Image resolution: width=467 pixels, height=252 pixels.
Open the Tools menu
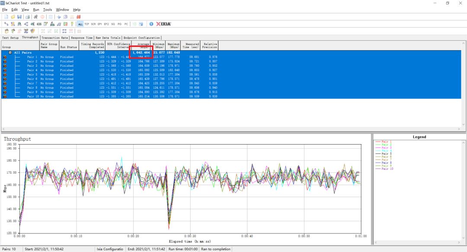tap(48, 10)
